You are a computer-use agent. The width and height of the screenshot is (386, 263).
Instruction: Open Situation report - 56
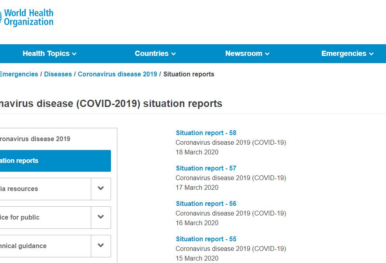pyautogui.click(x=206, y=203)
